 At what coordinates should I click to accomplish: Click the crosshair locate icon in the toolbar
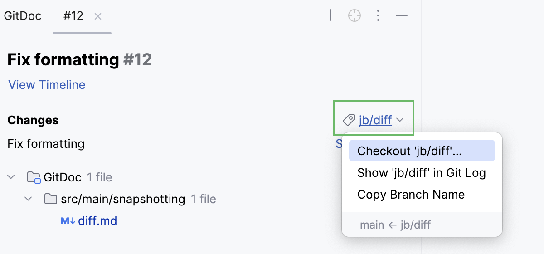coord(354,16)
